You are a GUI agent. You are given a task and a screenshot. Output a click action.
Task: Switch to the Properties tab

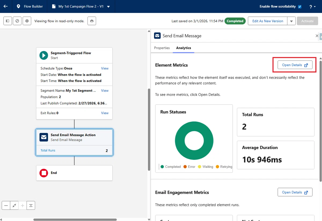tap(162, 48)
